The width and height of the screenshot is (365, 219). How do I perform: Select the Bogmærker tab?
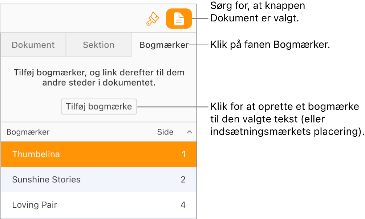pos(164,44)
